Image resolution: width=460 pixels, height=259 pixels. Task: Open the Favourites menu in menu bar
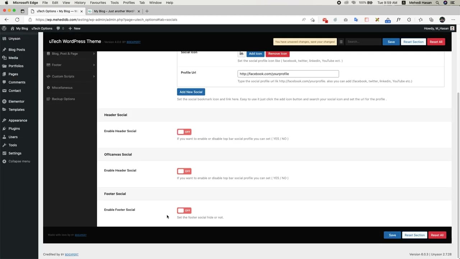pyautogui.click(x=98, y=3)
